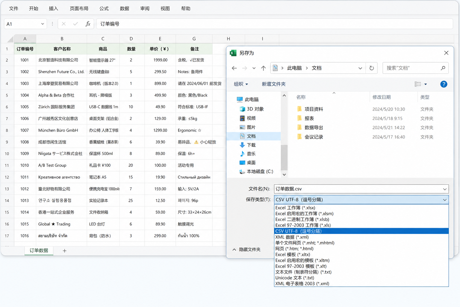Choose 文本文件 (制表符分隔) (*.txt) type
Image resolution: width=460 pixels, height=307 pixels.
361,272
